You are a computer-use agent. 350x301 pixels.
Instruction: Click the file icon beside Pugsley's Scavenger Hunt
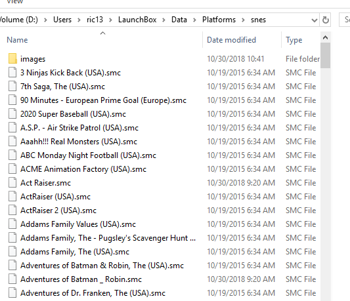pos(12,237)
